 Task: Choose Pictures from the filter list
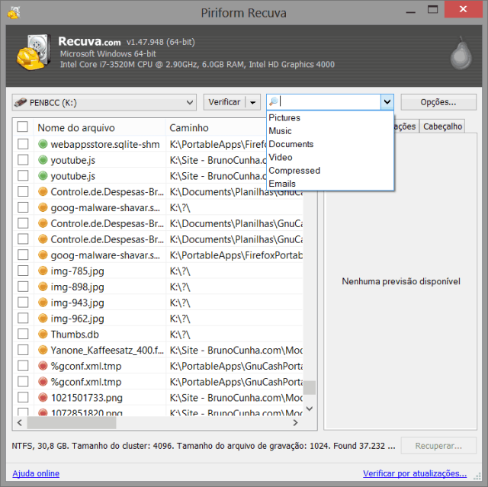pyautogui.click(x=284, y=118)
